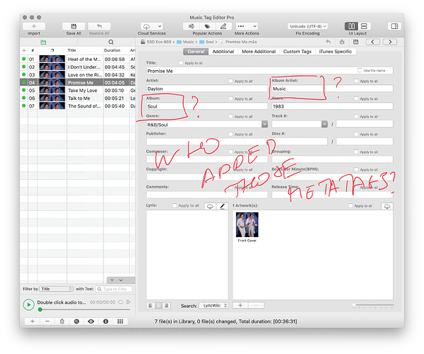The width and height of the screenshot is (424, 354).
Task: Switch to the Additional tab
Action: (x=223, y=52)
